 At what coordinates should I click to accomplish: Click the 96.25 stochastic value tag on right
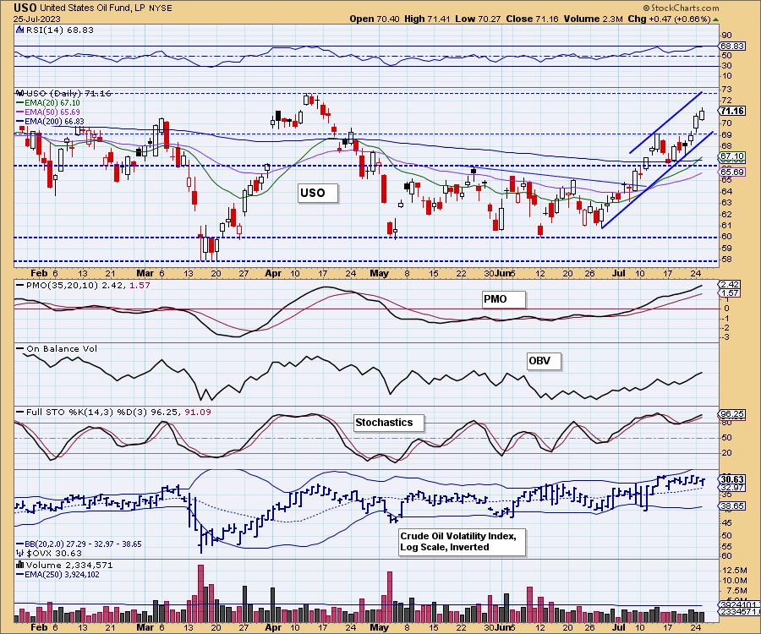tap(732, 414)
